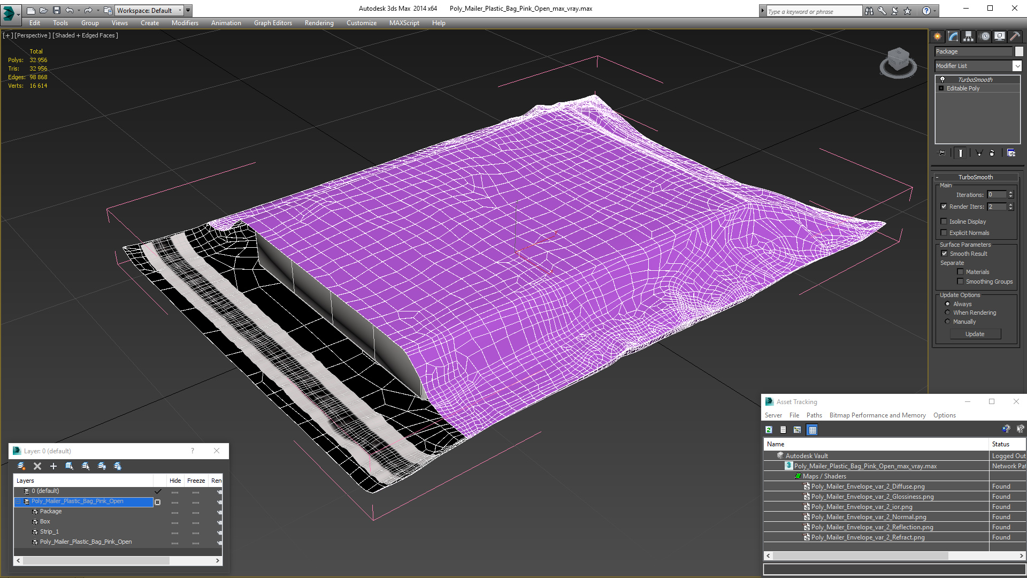Disable the Smooth Result checkbox
The width and height of the screenshot is (1027, 578).
[x=944, y=254]
